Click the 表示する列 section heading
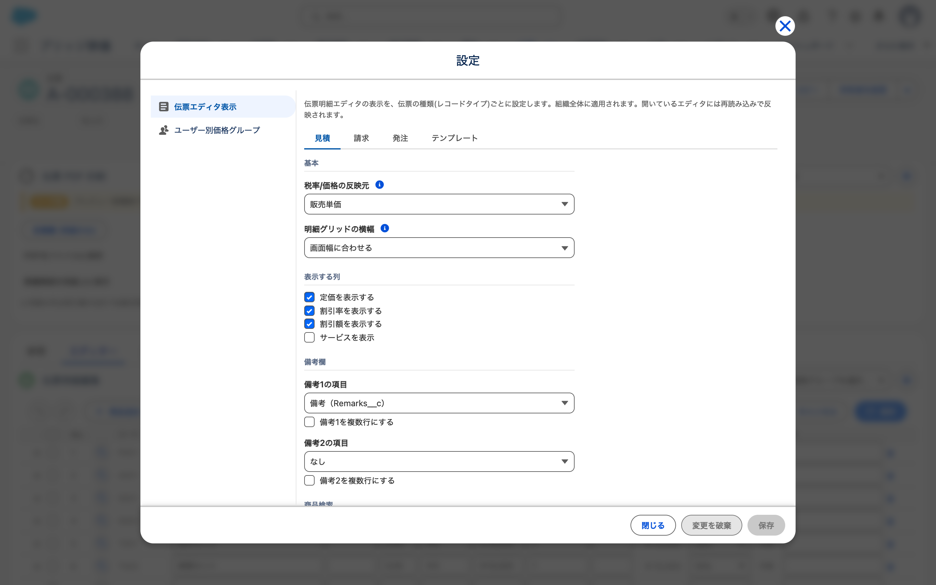936x585 pixels. pyautogui.click(x=322, y=277)
